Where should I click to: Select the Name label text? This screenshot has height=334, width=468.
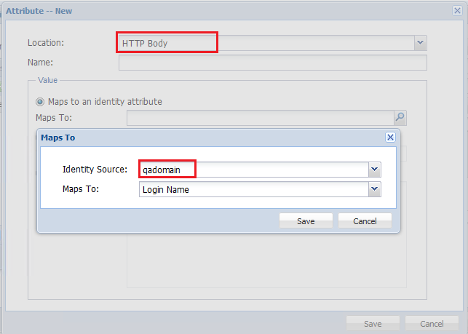40,63
